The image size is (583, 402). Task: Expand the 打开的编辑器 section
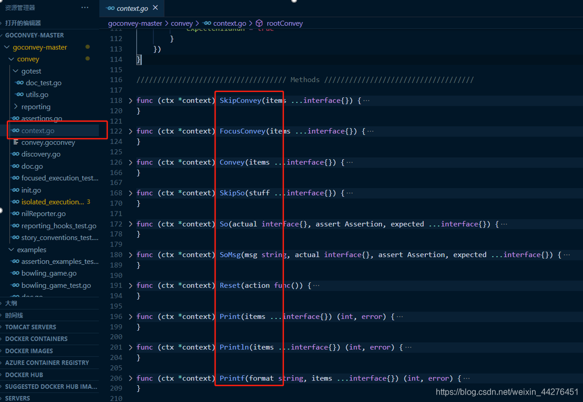click(23, 23)
